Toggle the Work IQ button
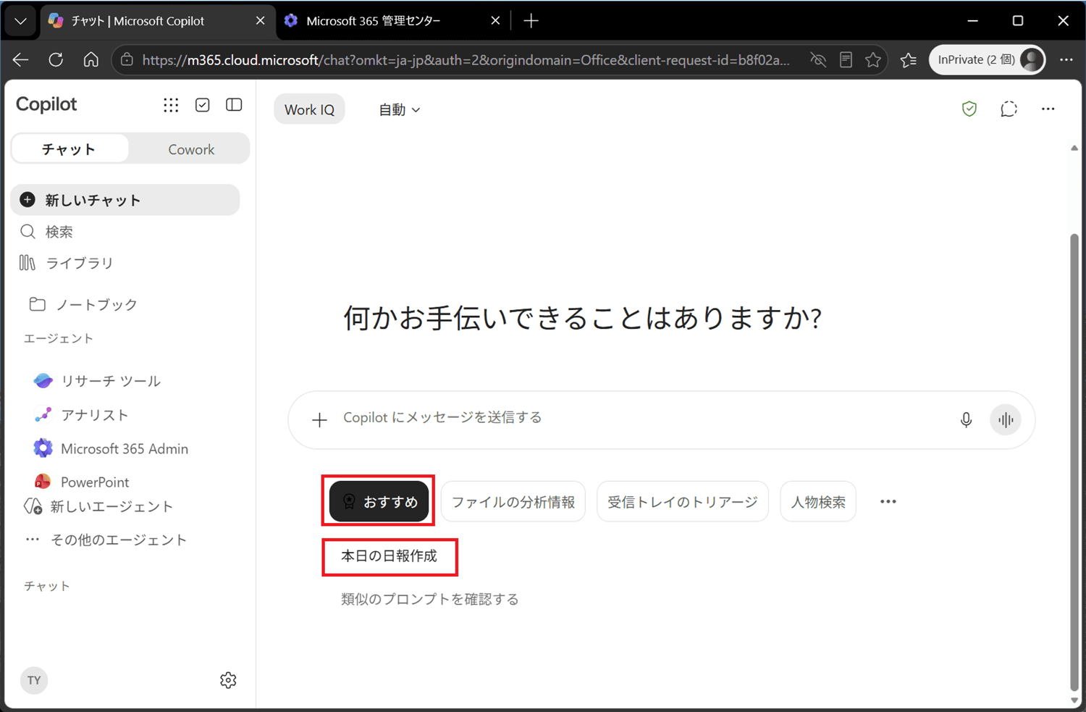This screenshot has width=1086, height=712. click(309, 109)
